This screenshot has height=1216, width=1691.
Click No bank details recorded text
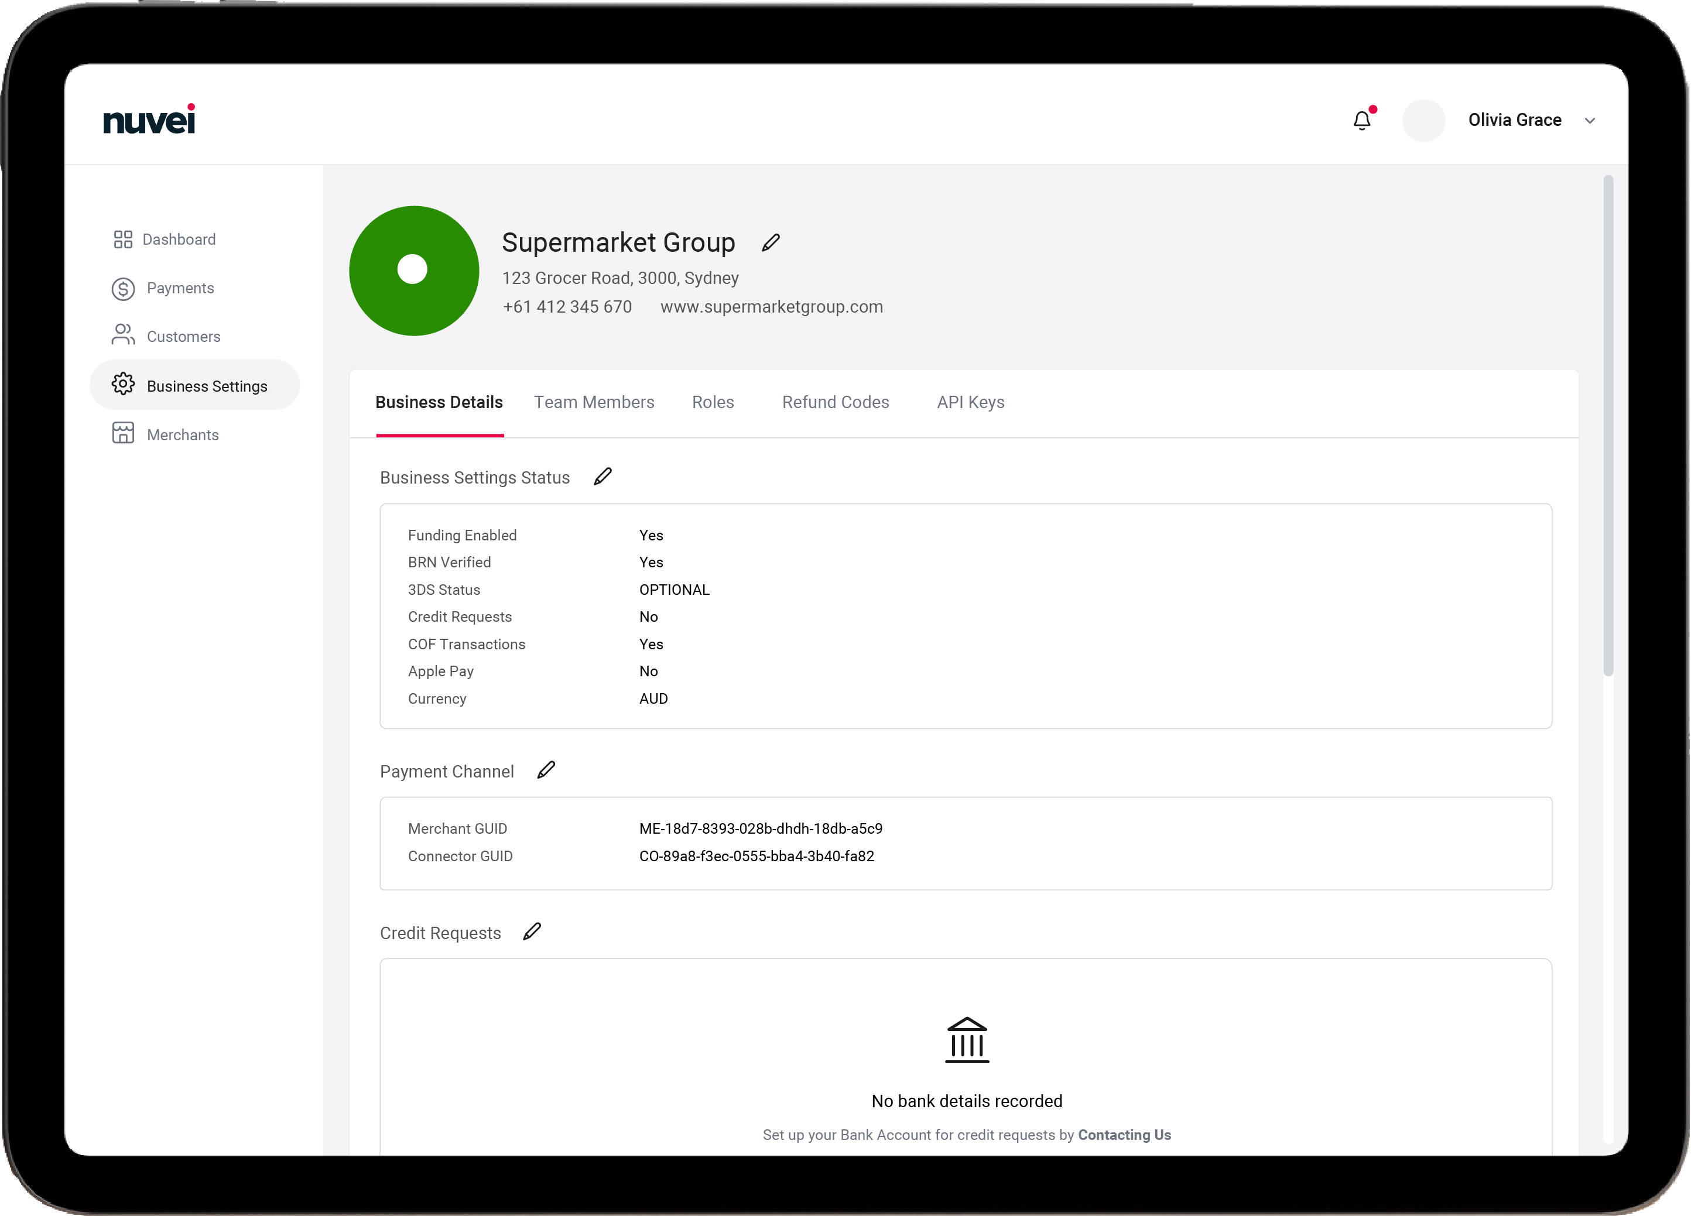[x=967, y=1101]
